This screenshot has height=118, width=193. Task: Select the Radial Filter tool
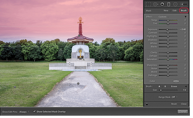coord(175,4)
